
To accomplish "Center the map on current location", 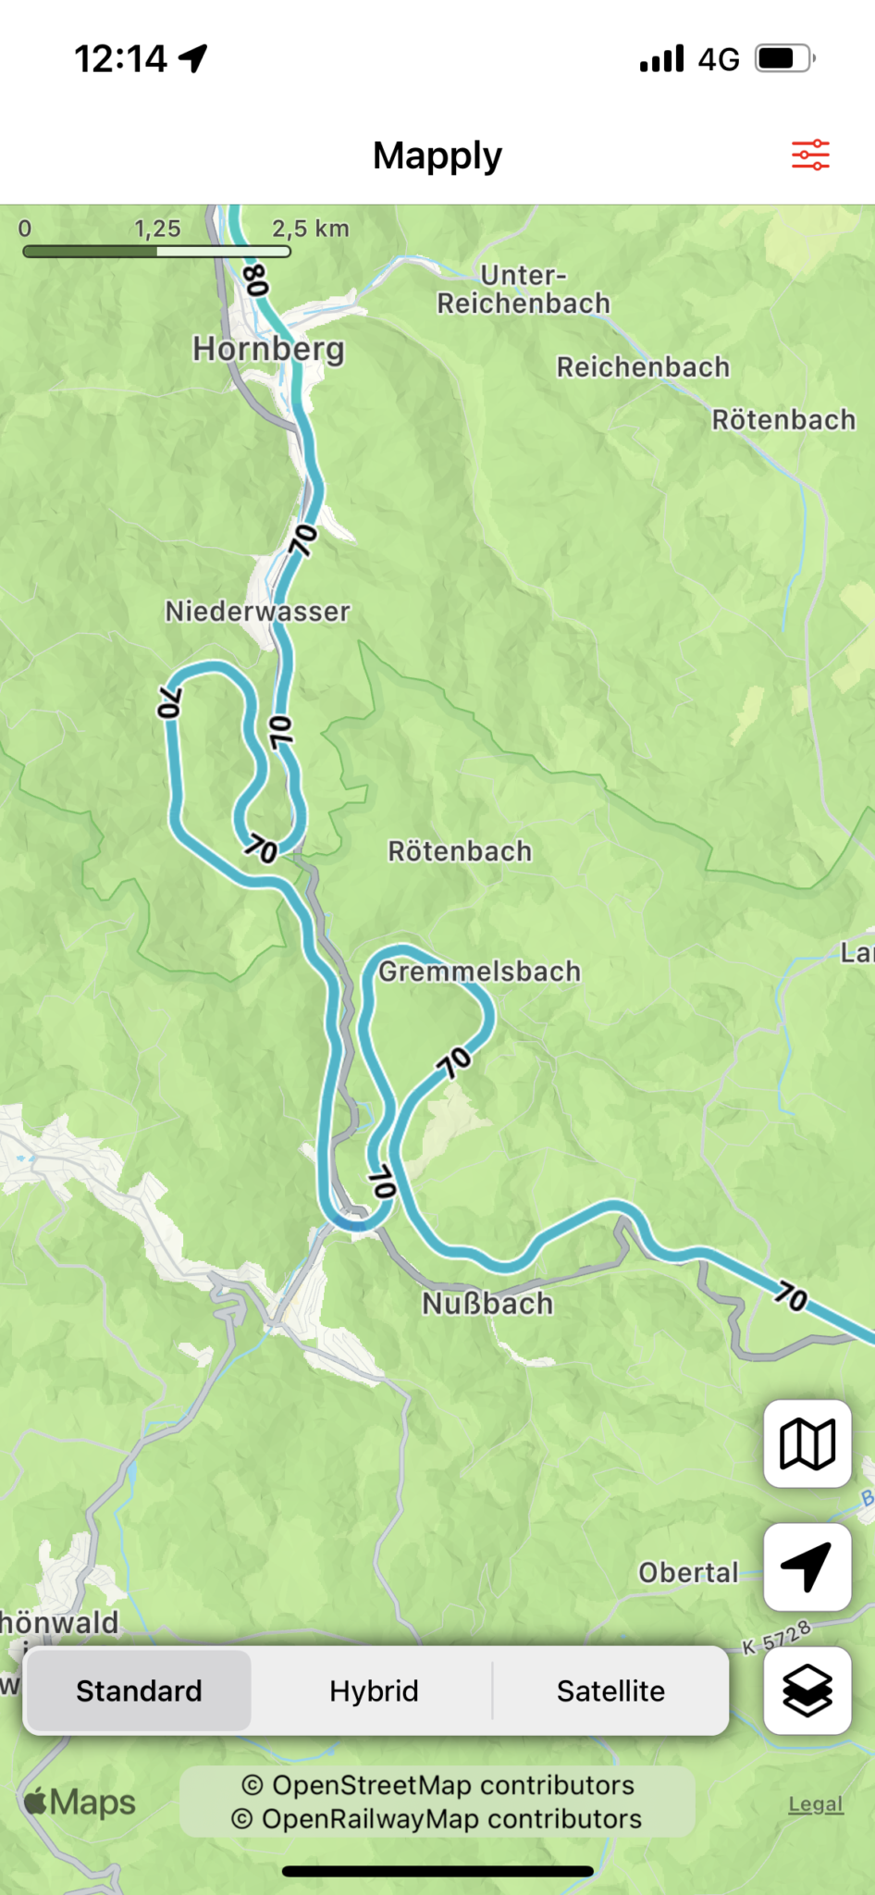I will pyautogui.click(x=807, y=1567).
